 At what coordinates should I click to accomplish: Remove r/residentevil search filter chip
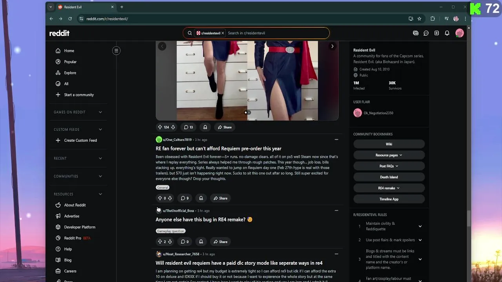pyautogui.click(x=223, y=33)
